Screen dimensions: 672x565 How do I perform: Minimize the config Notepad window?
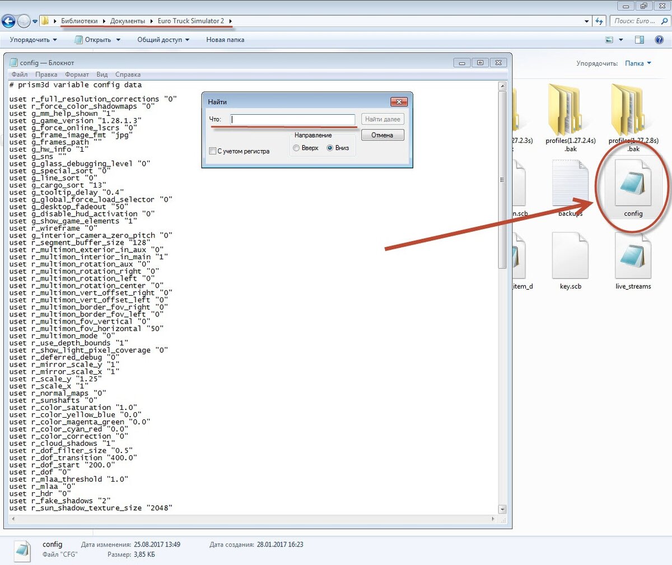462,63
